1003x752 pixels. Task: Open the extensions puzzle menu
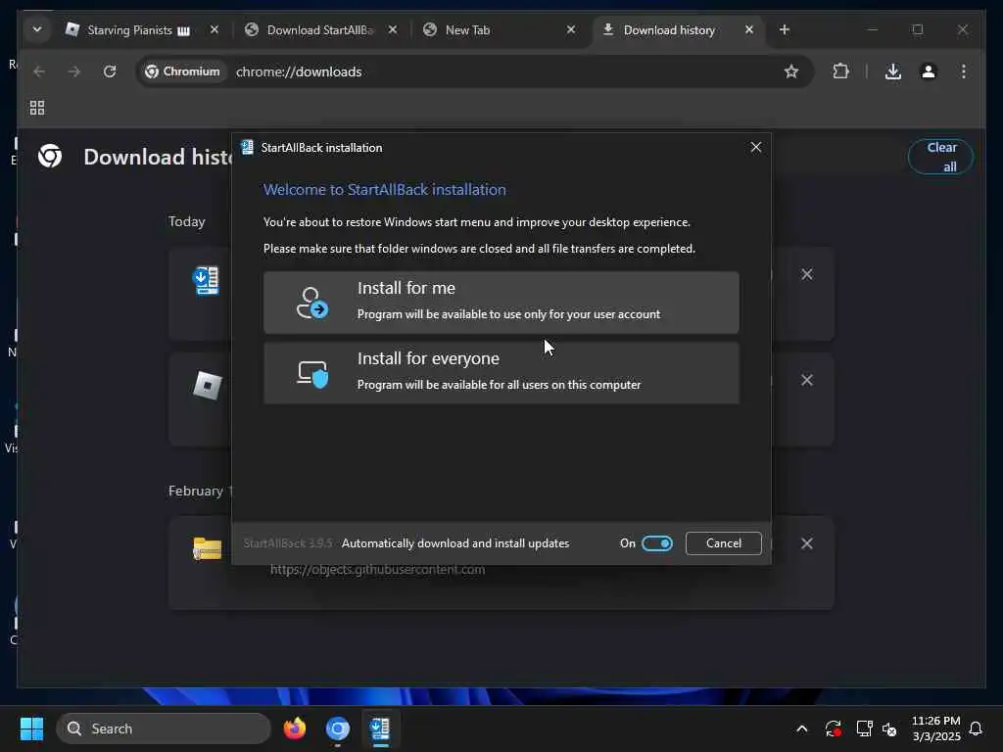coord(840,71)
